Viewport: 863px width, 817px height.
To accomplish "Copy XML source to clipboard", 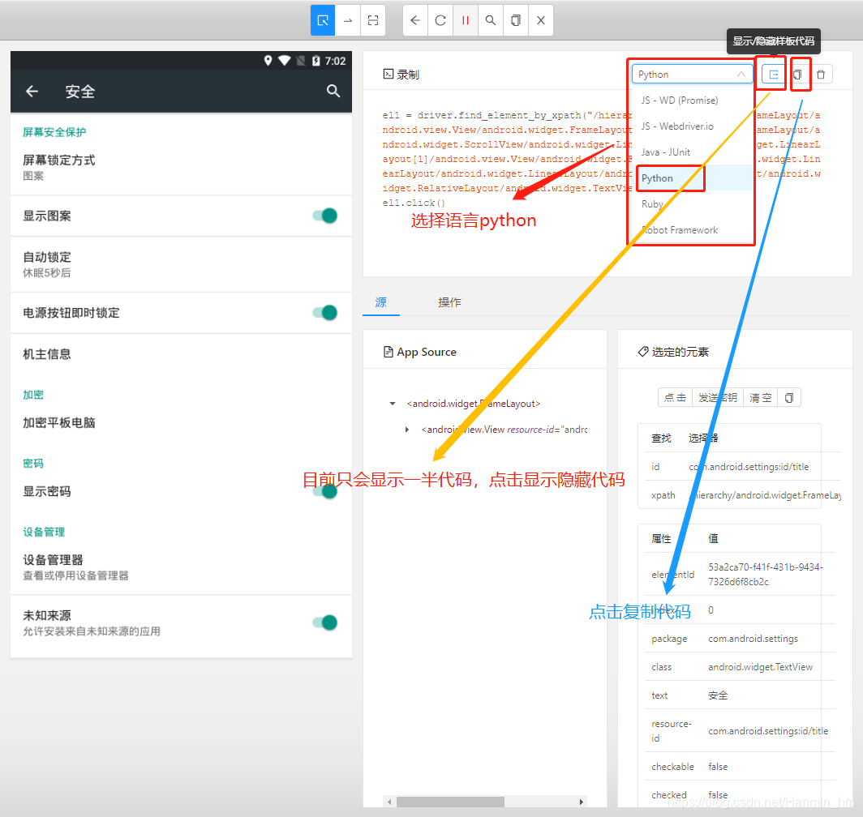I will (515, 19).
